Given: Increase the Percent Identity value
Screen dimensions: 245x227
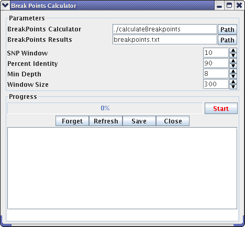Looking at the screenshot, I should coord(233,61).
